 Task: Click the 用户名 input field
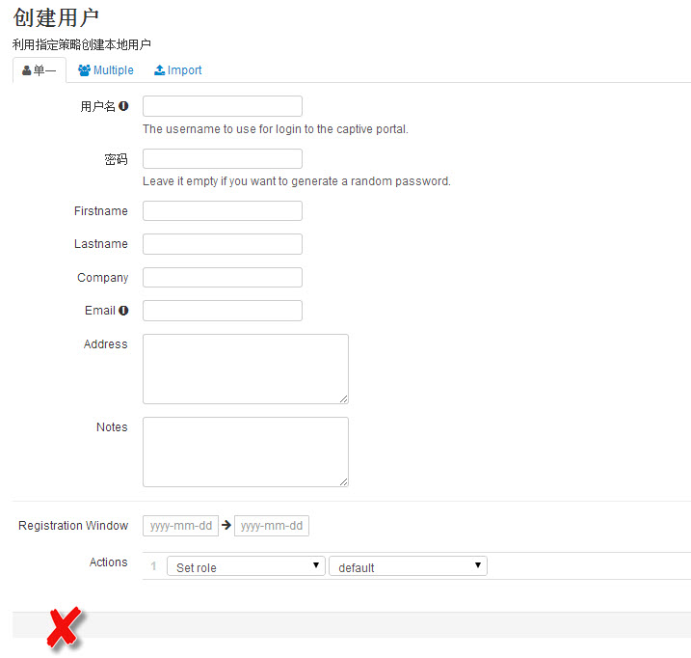point(222,106)
